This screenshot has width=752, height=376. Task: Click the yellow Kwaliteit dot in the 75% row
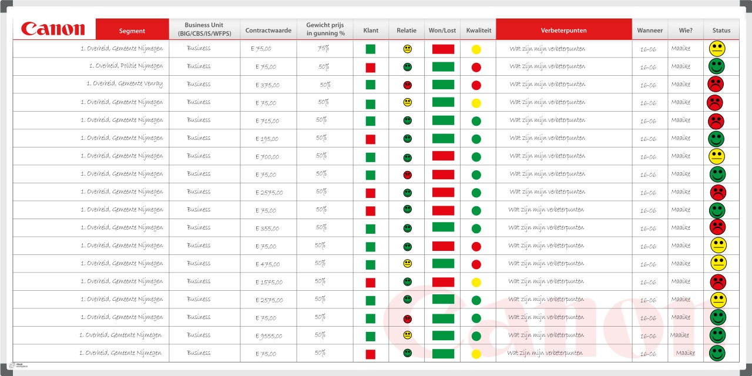(476, 50)
